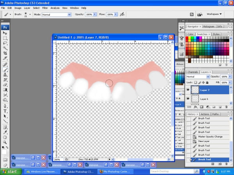The width and height of the screenshot is (234, 175).
Task: Toggle the airbrush option in options bar
Action: coord(122,14)
